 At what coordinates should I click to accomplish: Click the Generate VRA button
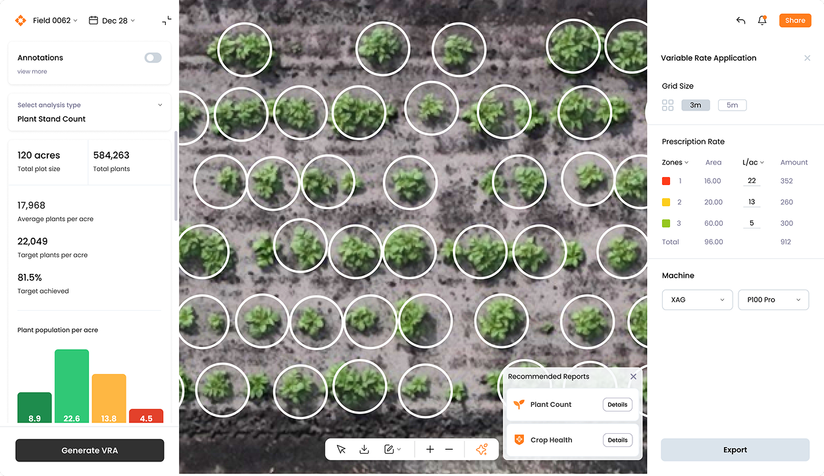[90, 450]
